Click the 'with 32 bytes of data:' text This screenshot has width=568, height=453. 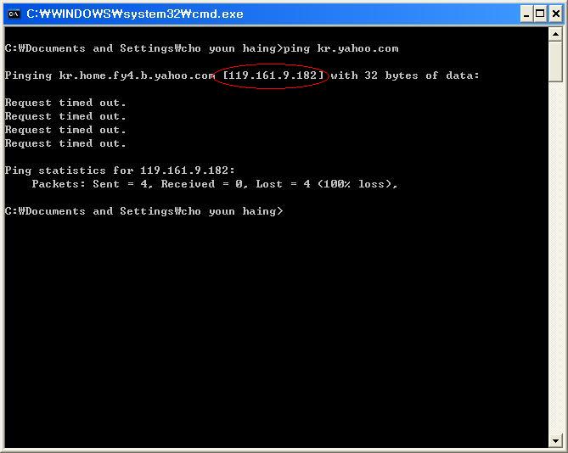point(405,75)
